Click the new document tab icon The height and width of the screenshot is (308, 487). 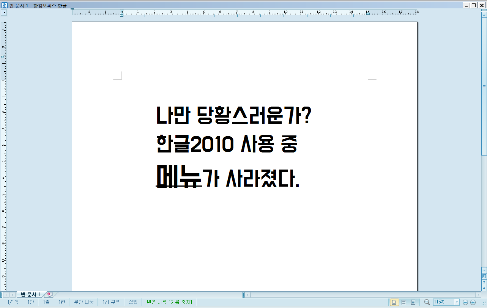50,294
